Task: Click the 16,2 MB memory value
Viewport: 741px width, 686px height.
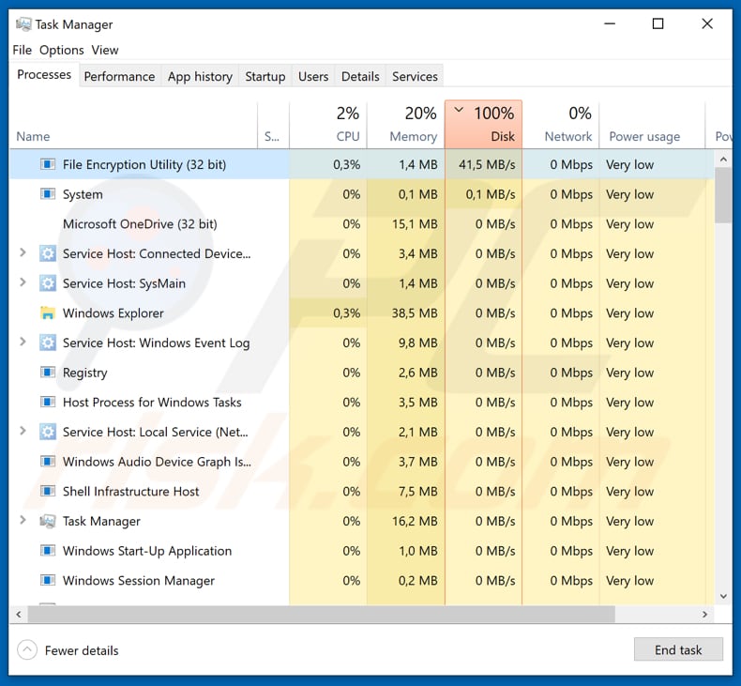Action: click(415, 521)
